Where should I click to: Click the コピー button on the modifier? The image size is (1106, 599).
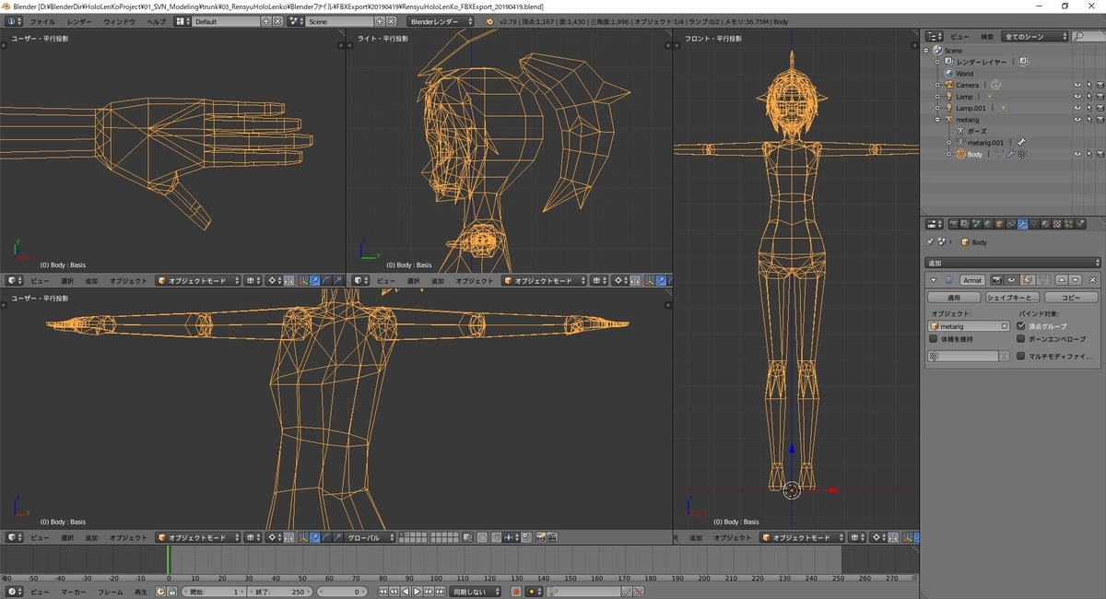click(x=1070, y=298)
